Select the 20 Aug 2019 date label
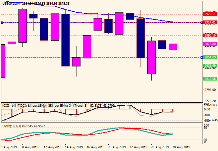This screenshot has height=151, width=218. (116, 147)
